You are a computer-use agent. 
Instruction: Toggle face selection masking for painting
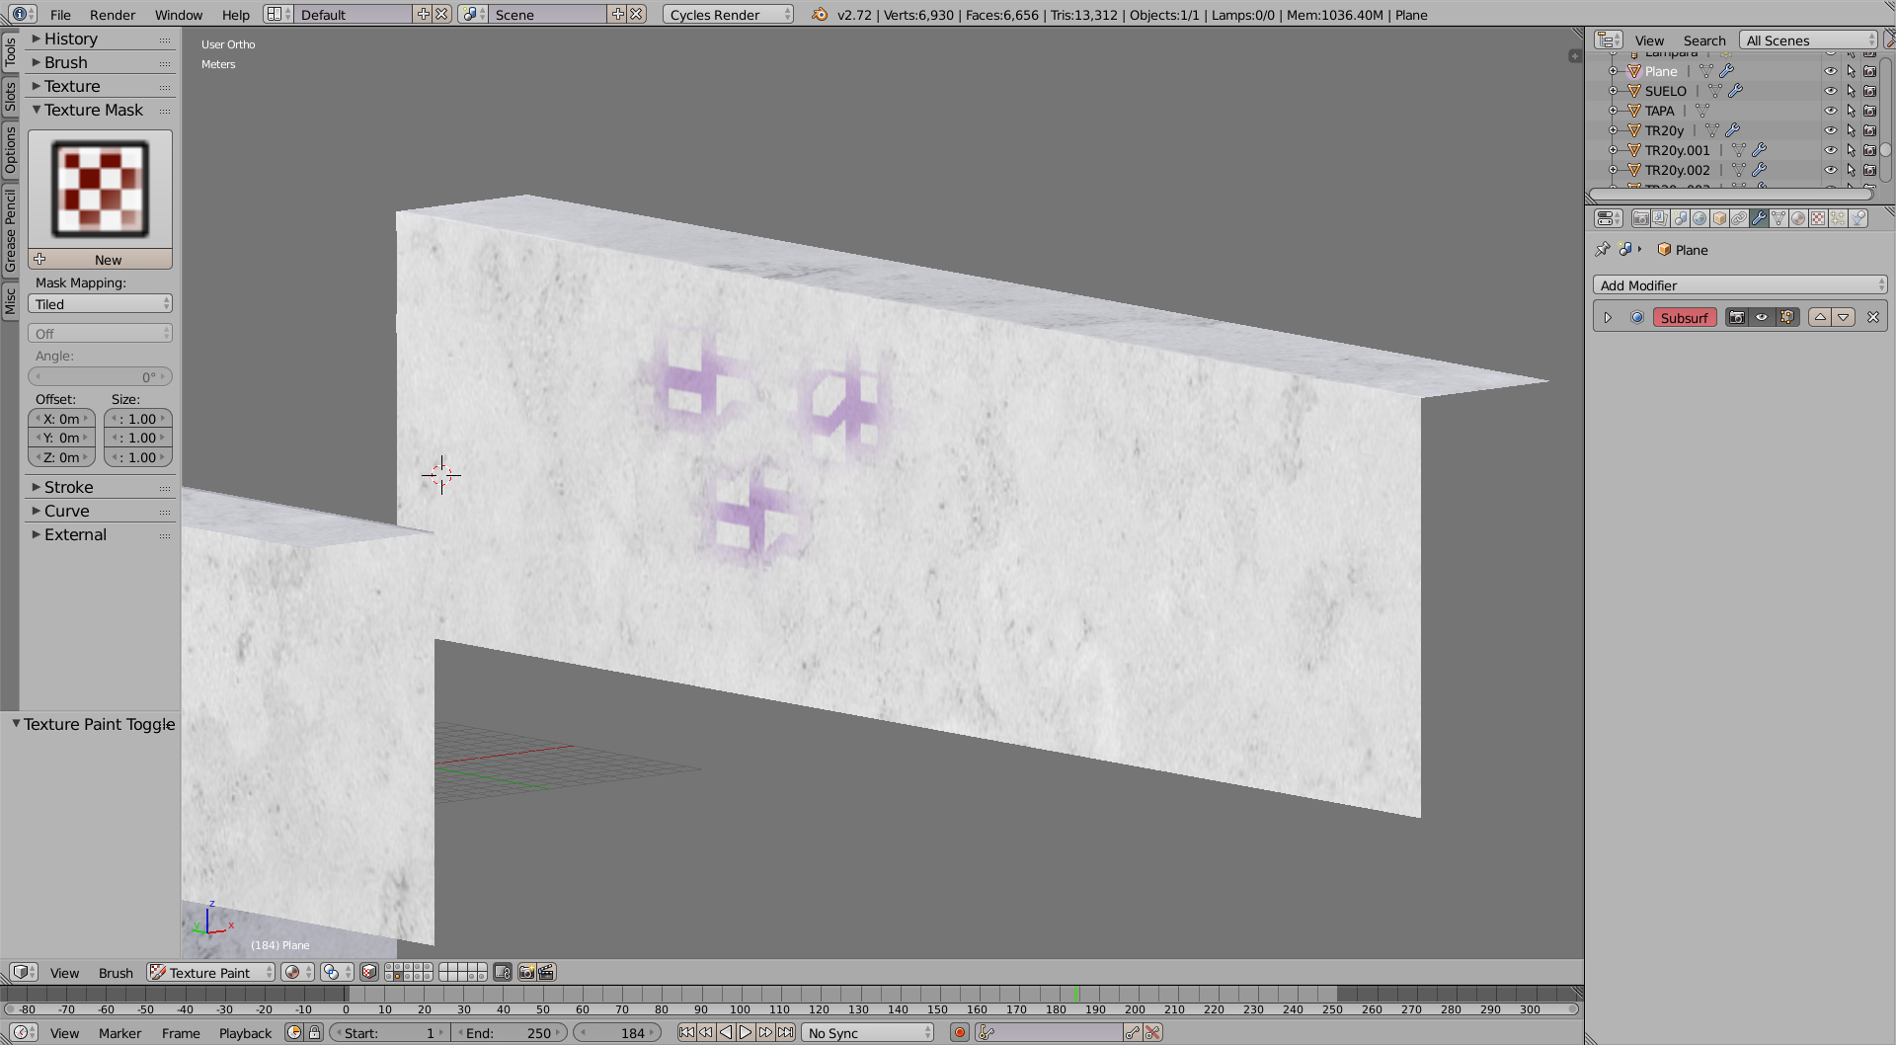click(x=369, y=973)
